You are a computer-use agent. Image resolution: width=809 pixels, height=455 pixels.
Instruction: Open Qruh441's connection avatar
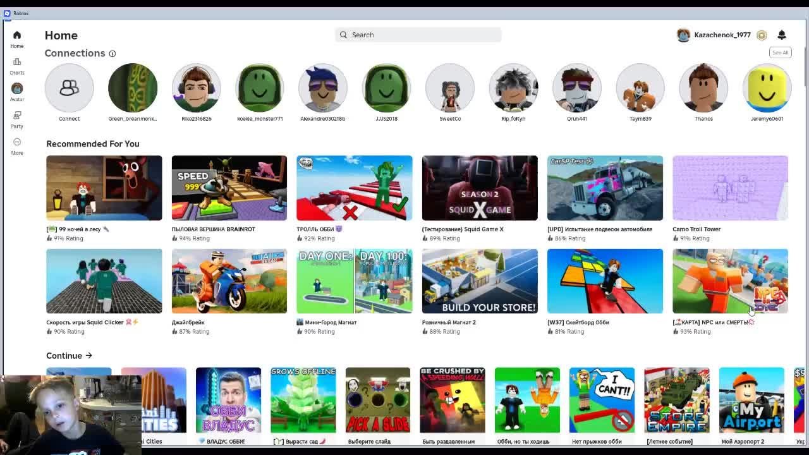coord(577,88)
